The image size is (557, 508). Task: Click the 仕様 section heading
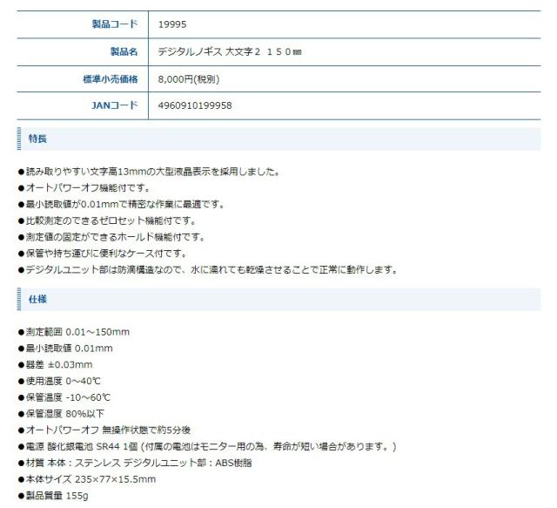(38, 299)
